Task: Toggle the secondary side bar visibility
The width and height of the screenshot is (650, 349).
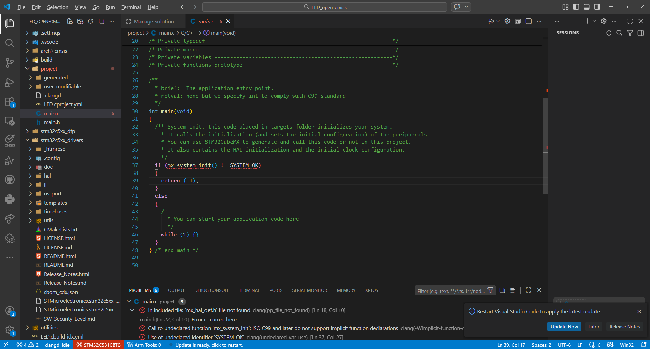Action: 597,7
